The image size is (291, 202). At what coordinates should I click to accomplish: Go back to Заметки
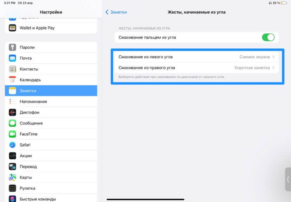[x=116, y=12]
